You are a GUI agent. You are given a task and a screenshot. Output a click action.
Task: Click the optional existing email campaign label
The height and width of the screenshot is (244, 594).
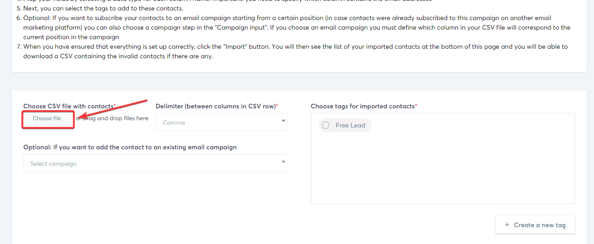(130, 147)
